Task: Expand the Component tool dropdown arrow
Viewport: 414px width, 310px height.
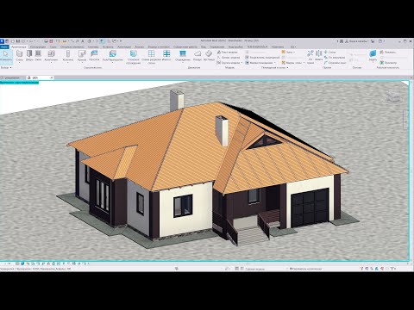Action: click(x=51, y=62)
